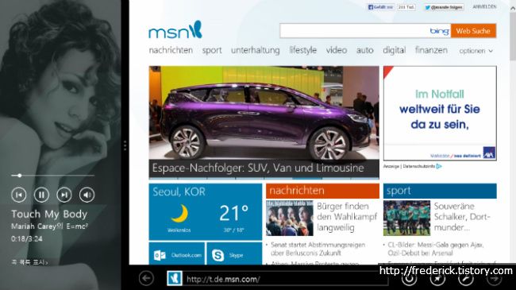
Task: Click the page vertical scrollbar thumb
Action: [x=513, y=37]
